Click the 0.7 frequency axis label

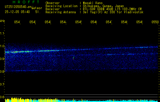[x=2, y=84]
